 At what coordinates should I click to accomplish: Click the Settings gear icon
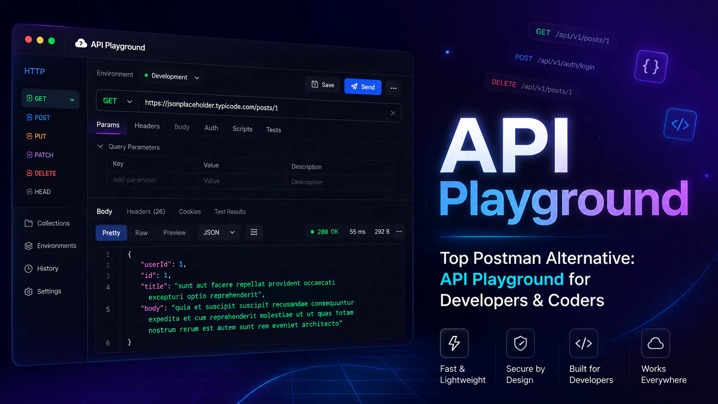29,292
